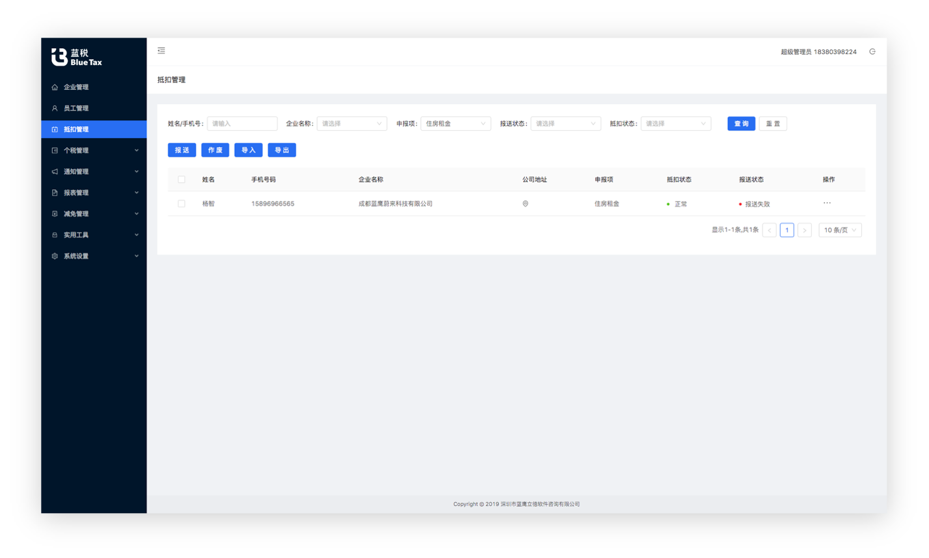Click the 报送状态 column header
Image resolution: width=929 pixels, height=558 pixels.
pyautogui.click(x=751, y=179)
